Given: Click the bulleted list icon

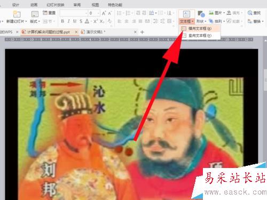Looking at the screenshot, I should (119, 13).
